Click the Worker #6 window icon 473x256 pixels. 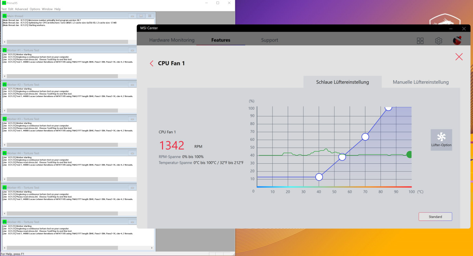(x=5, y=221)
